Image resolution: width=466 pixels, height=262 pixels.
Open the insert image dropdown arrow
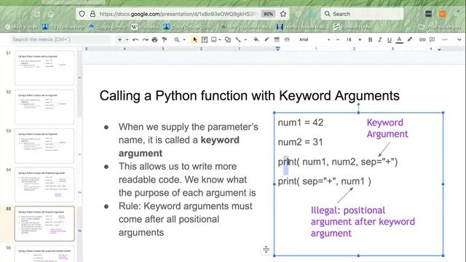220,39
